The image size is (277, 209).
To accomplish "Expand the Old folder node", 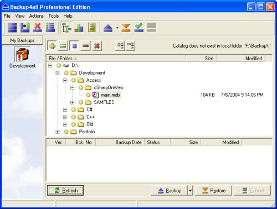I will click(x=65, y=124).
